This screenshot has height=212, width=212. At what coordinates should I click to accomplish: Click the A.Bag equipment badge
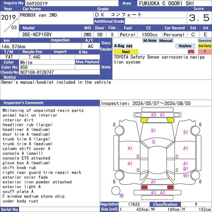tap(119, 46)
